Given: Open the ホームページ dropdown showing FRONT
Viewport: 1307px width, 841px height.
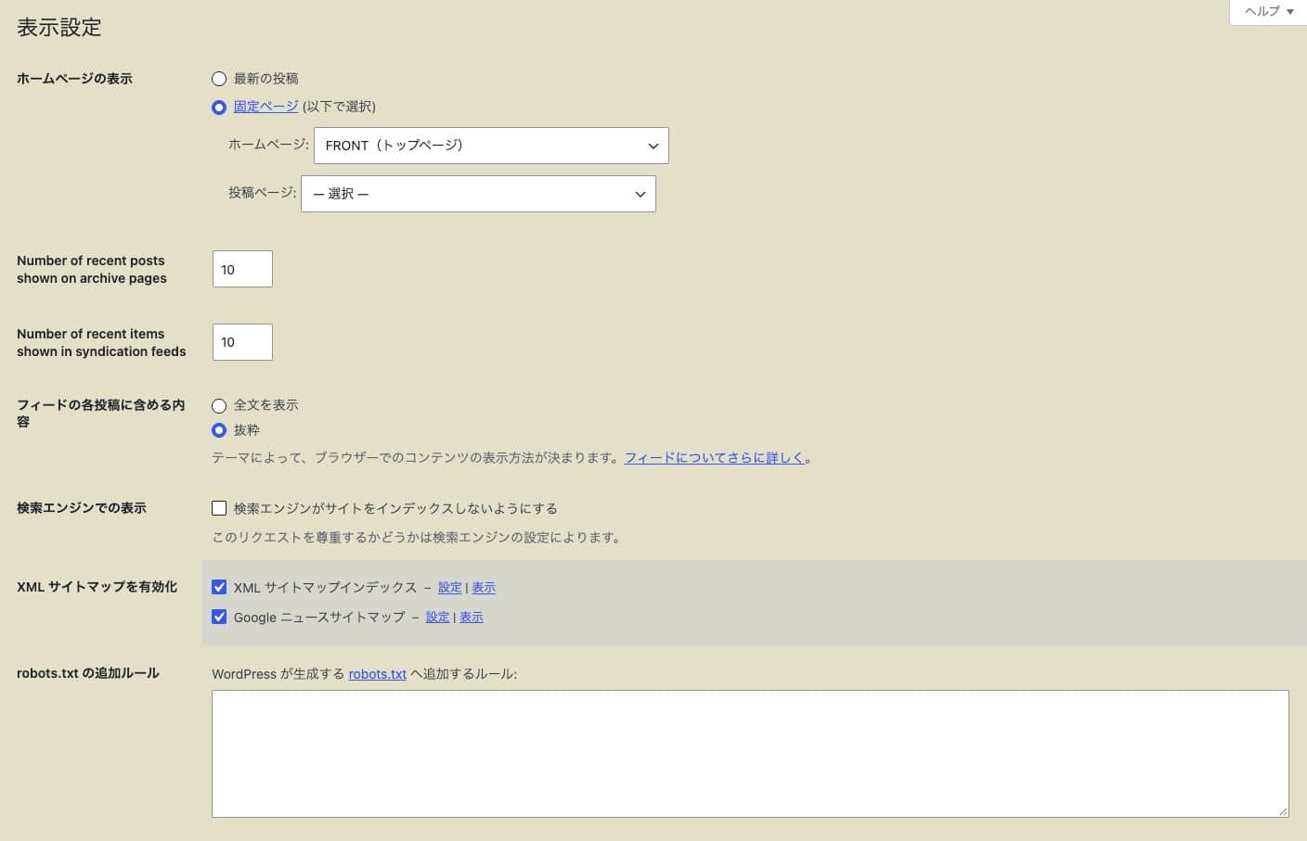Looking at the screenshot, I should point(491,146).
